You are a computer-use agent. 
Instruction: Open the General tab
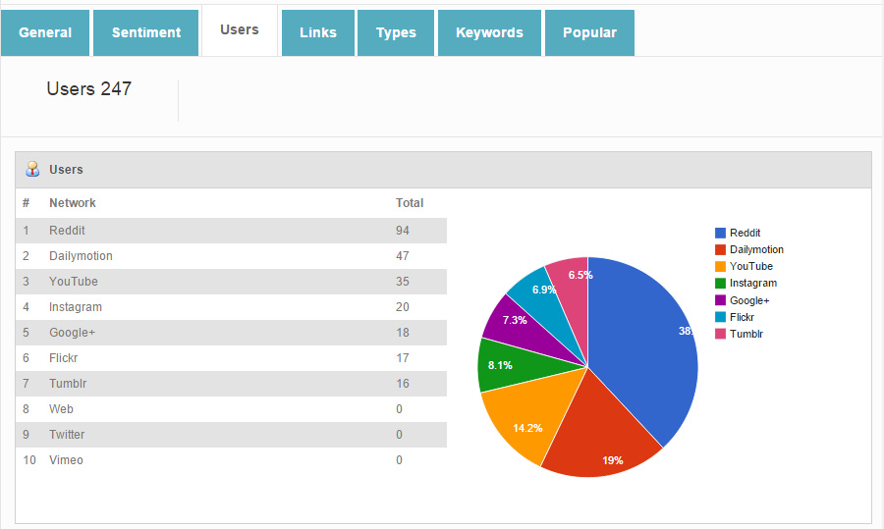(x=45, y=32)
